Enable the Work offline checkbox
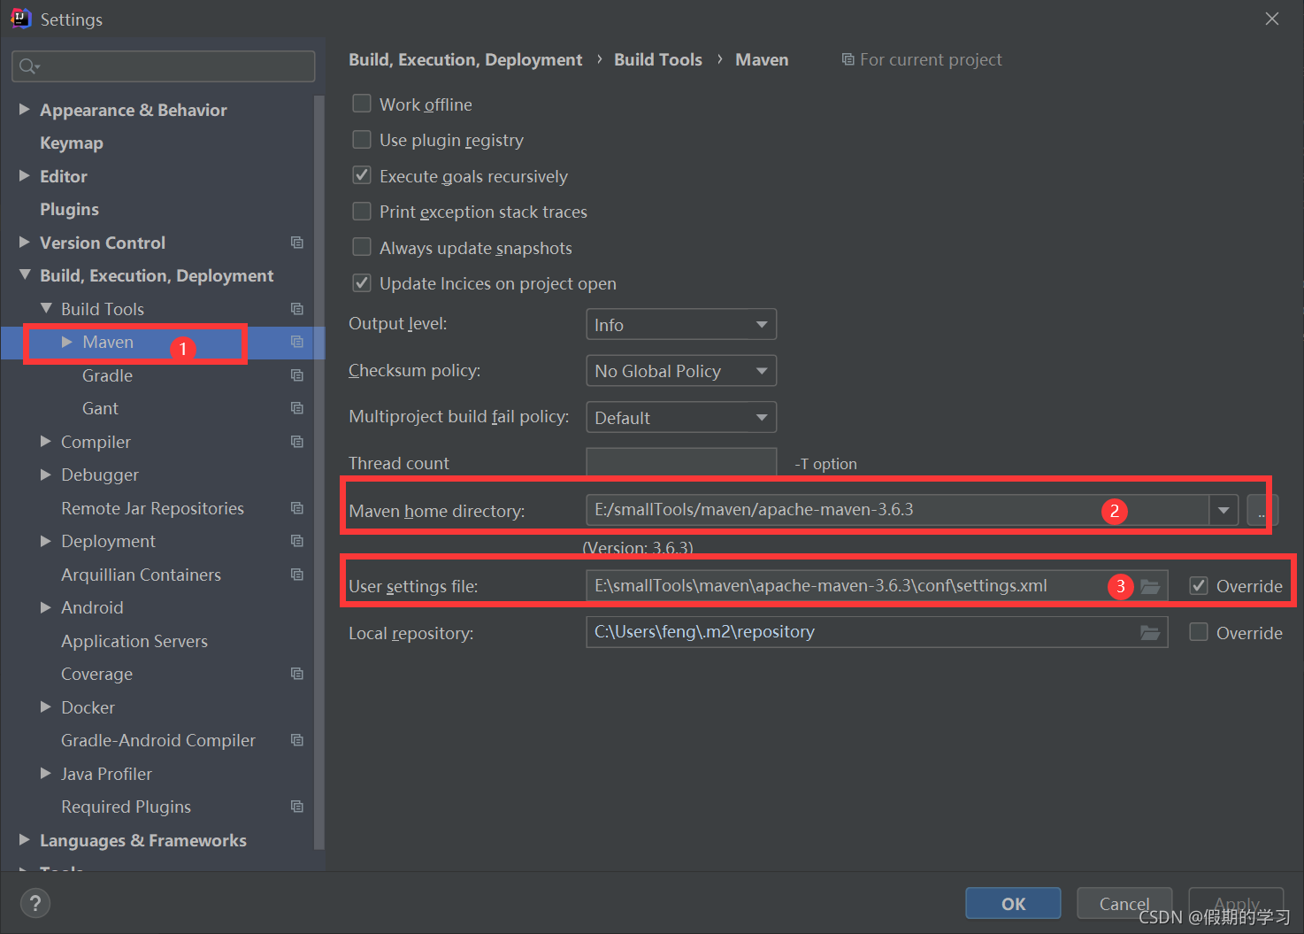1304x934 pixels. pyautogui.click(x=362, y=104)
